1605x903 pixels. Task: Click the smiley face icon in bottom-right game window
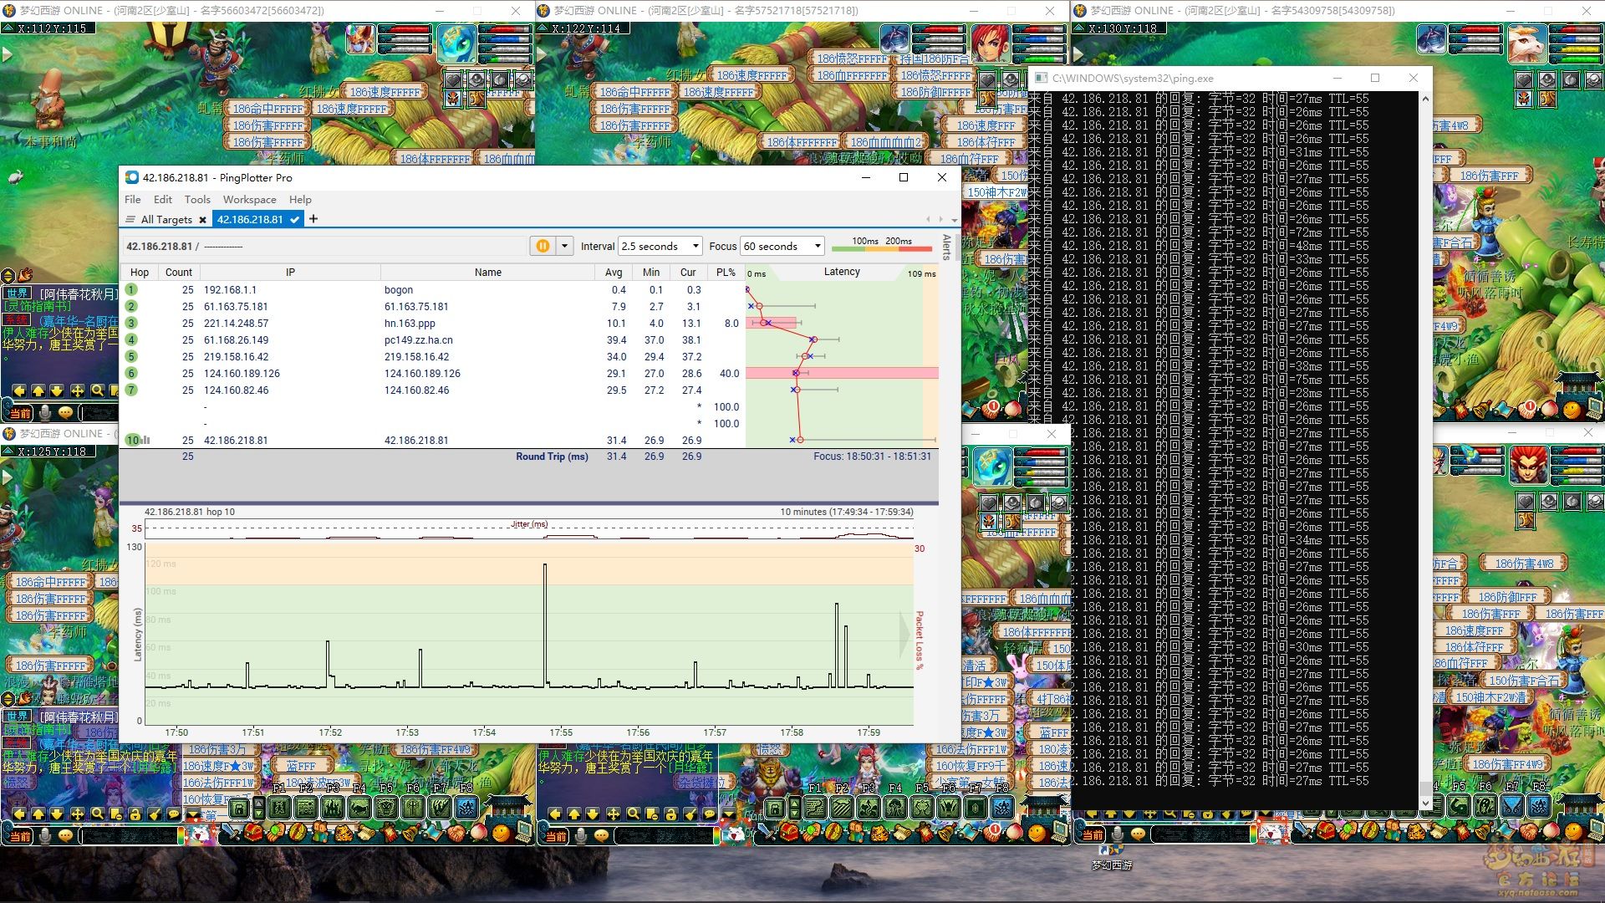coord(1573,833)
